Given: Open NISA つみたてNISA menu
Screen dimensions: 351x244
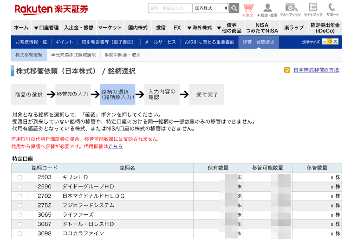Looking at the screenshot, I should 262,28.
